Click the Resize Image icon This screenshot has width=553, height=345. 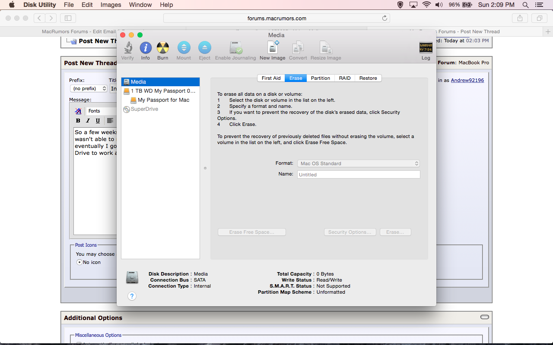point(326,48)
